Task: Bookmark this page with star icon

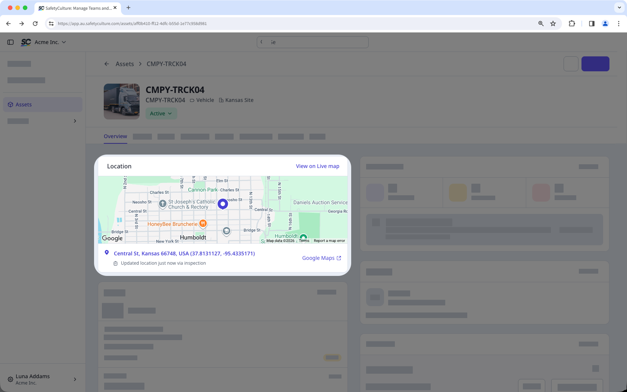Action: [x=553, y=24]
